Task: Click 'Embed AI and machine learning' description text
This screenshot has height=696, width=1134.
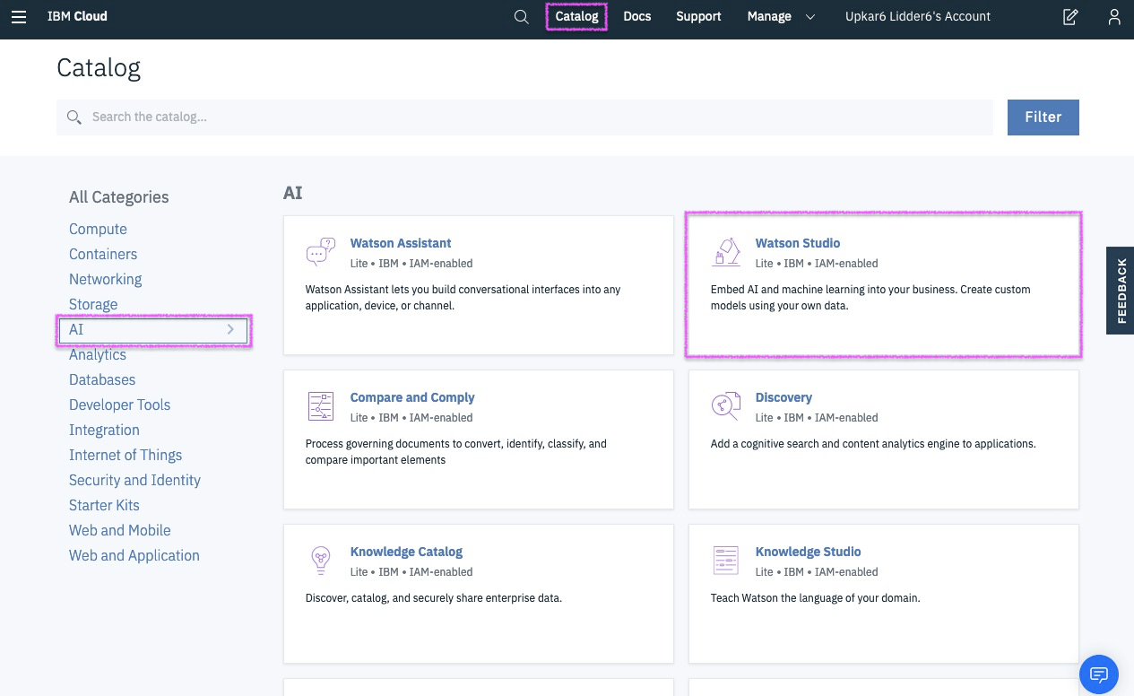Action: point(870,298)
